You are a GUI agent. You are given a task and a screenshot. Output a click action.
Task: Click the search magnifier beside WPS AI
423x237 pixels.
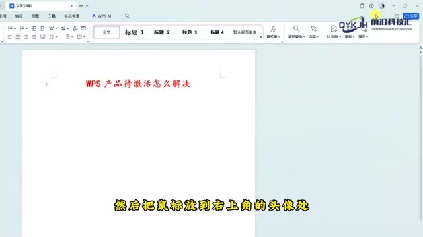point(127,16)
